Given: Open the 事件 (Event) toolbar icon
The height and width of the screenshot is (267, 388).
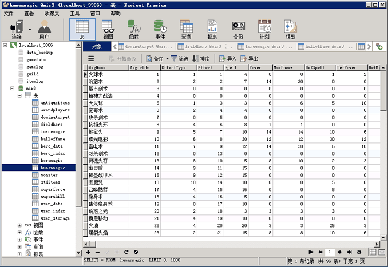Looking at the screenshot, I should point(160,29).
